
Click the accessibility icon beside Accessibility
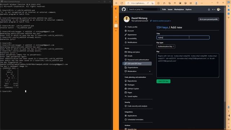(x=126, y=39)
